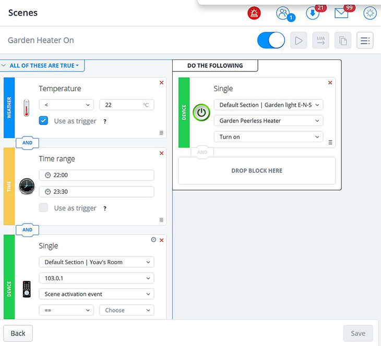Open the scene list menu icon
The width and height of the screenshot is (381, 346).
365,40
